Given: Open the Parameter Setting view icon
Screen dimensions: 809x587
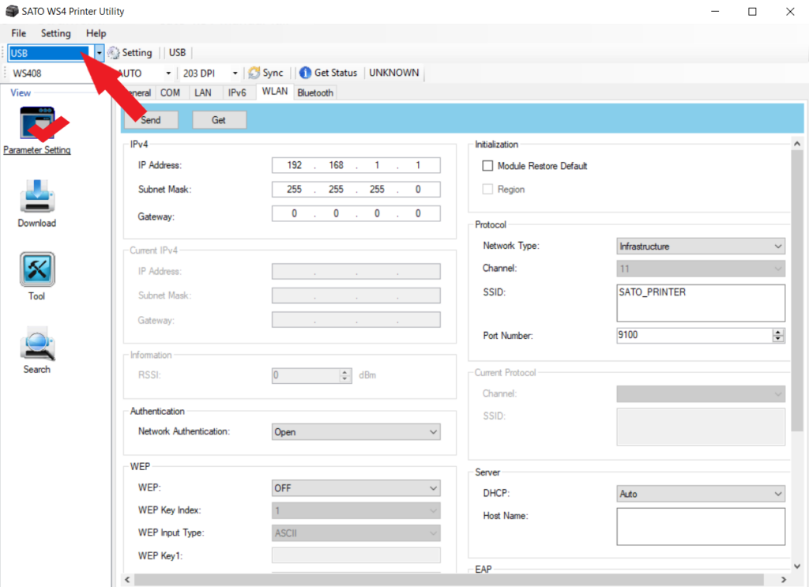Looking at the screenshot, I should 37,124.
